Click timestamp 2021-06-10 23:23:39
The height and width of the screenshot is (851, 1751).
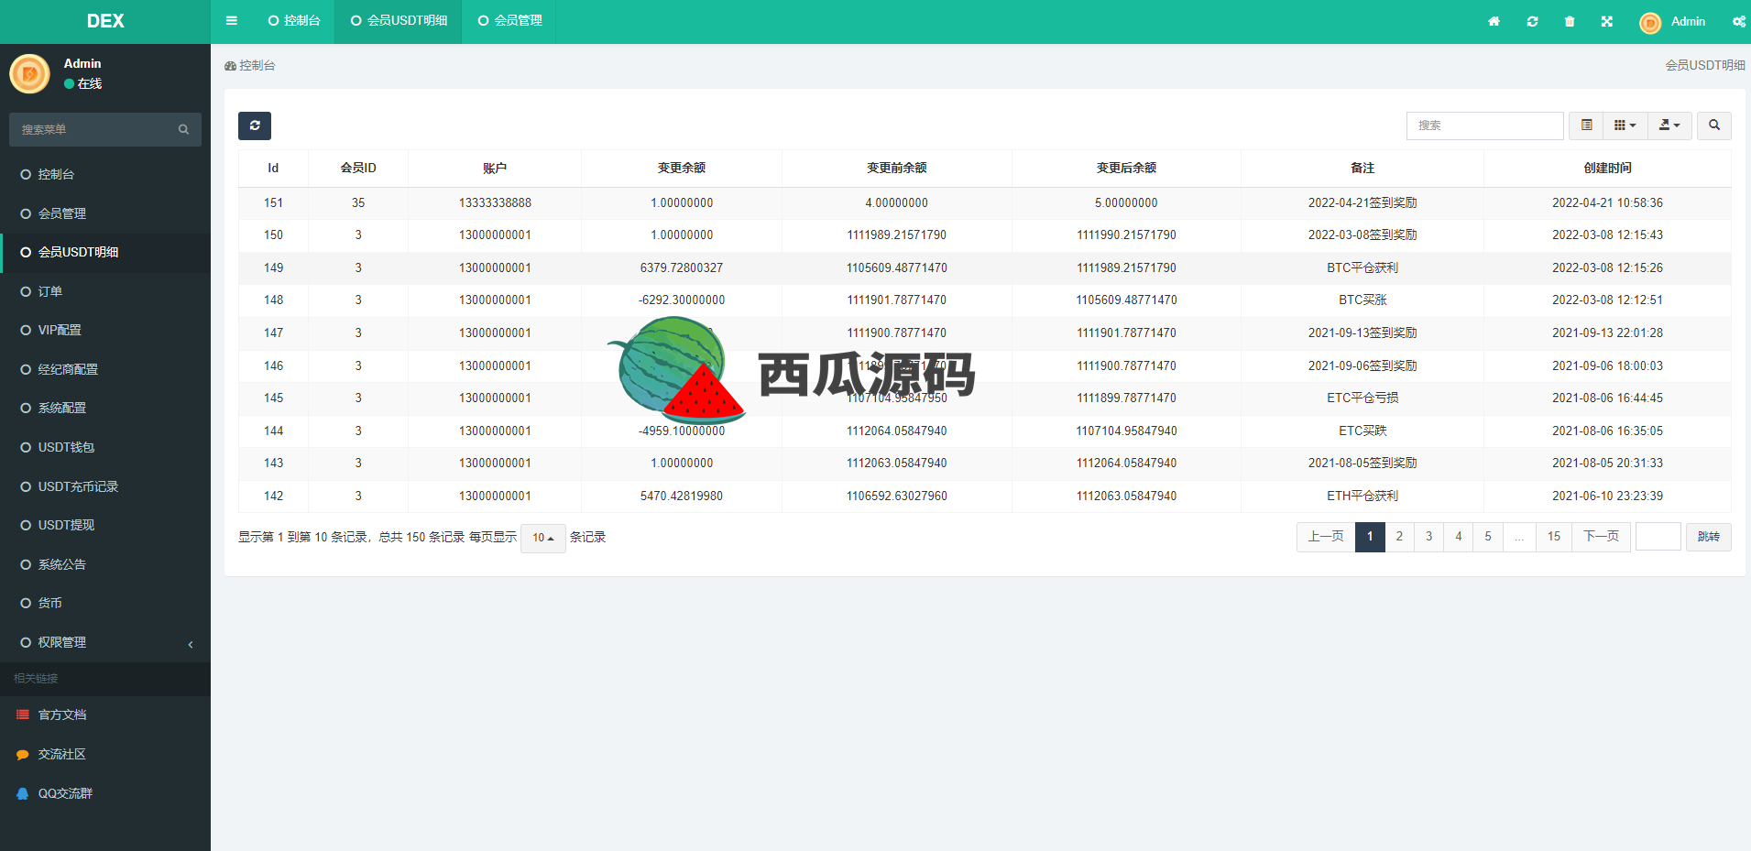1607,496
